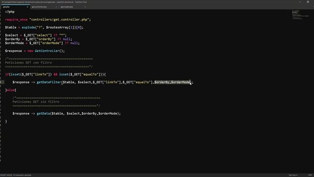Close the get.model.php tab
The height and width of the screenshot is (177, 314).
pos(85,7)
